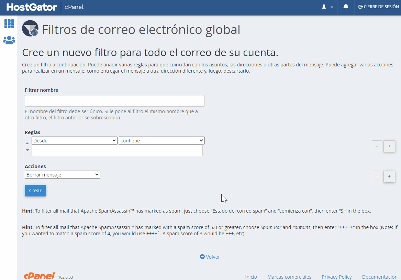Viewport: 401px width, 280px height.
Task: Add action with Acciones plus button
Action: pos(389,176)
